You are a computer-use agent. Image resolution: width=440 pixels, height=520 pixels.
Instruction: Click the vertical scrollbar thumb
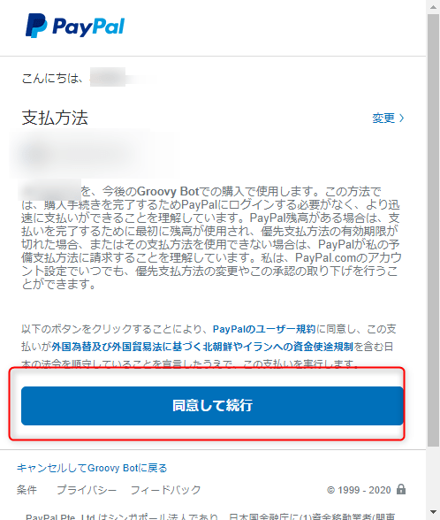[433, 231]
